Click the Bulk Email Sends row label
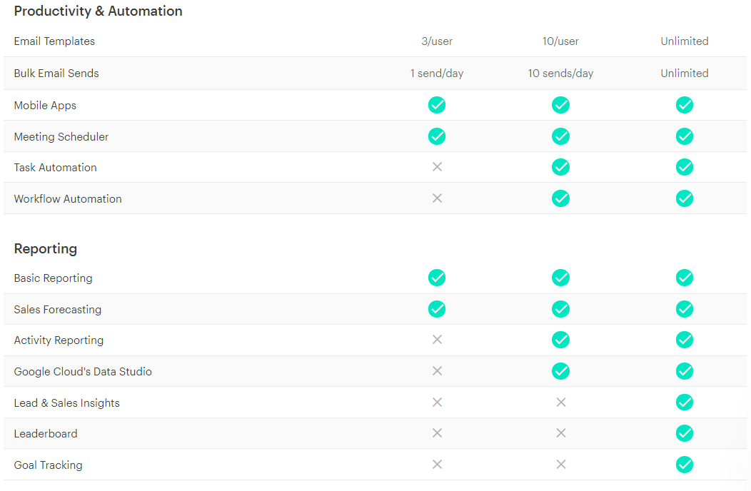The image size is (751, 491). 56,74
